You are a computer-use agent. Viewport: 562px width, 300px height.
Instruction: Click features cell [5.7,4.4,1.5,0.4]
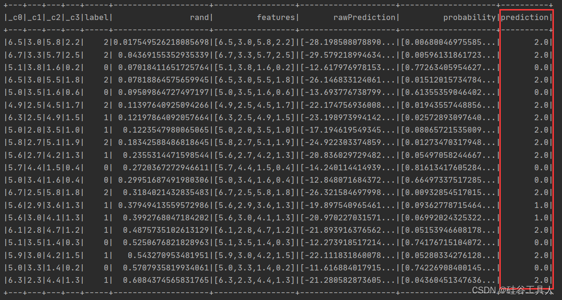(254, 168)
